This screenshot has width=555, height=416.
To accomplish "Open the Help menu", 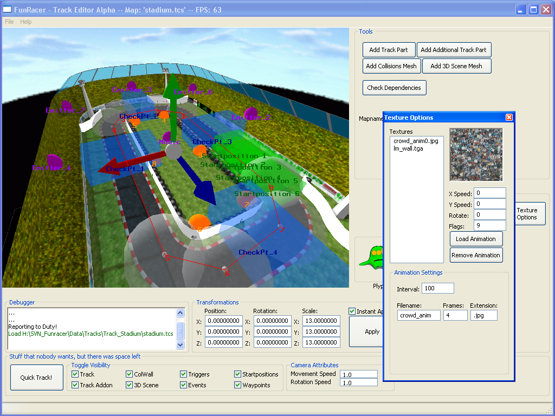I will click(x=26, y=22).
